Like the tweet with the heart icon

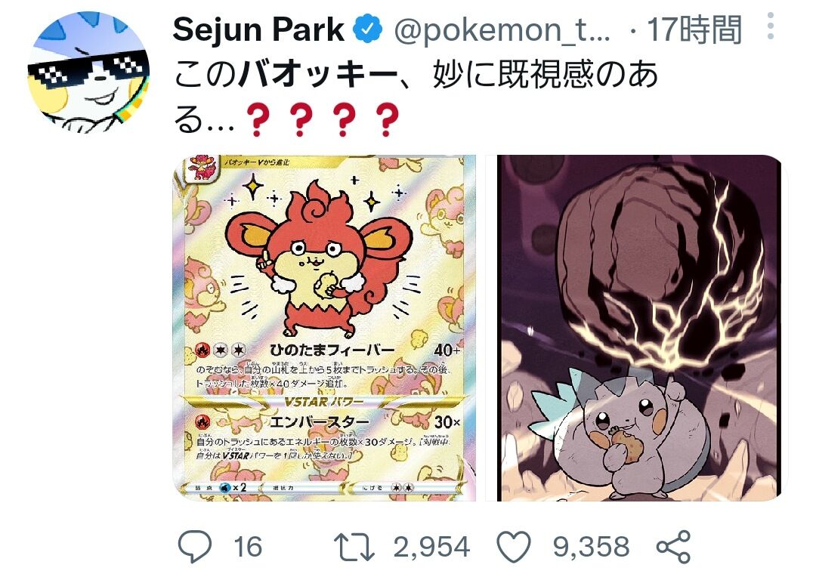point(514,546)
